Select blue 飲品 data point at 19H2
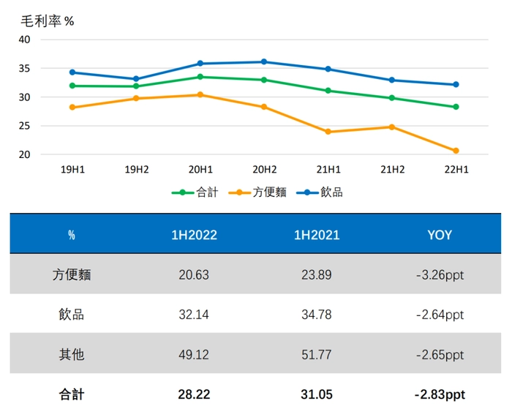Image resolution: width=512 pixels, height=409 pixels. click(x=136, y=79)
